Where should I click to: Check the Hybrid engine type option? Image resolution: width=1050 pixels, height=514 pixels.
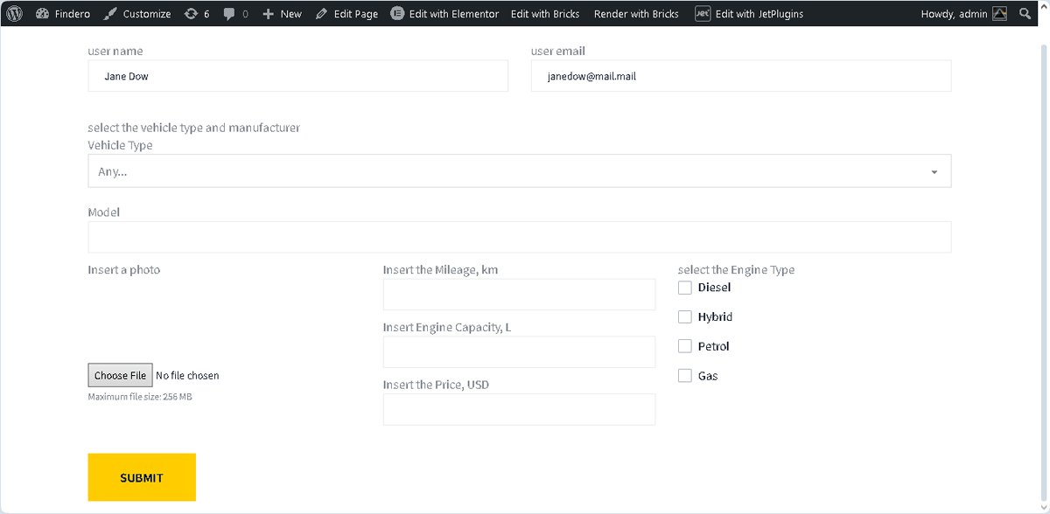click(x=685, y=316)
